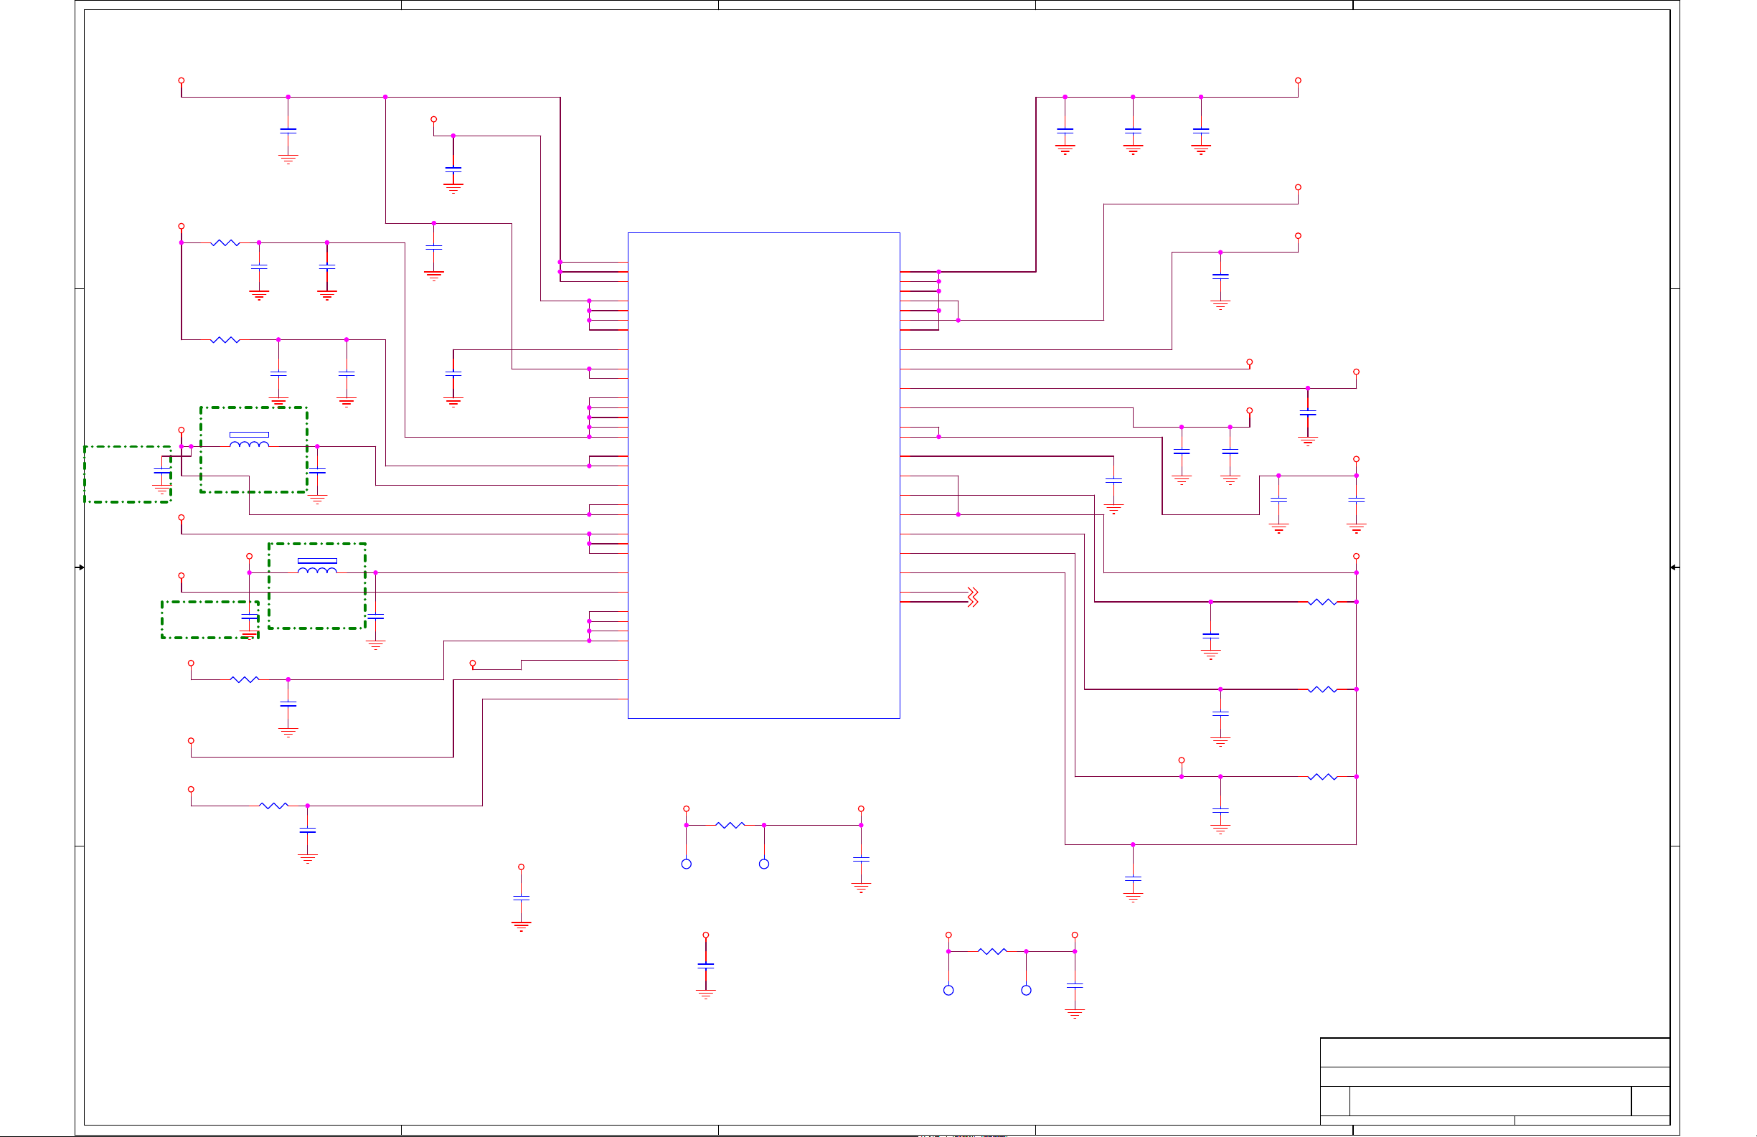
Task: Select the inductor in the upper green dashed box
Action: (x=249, y=440)
